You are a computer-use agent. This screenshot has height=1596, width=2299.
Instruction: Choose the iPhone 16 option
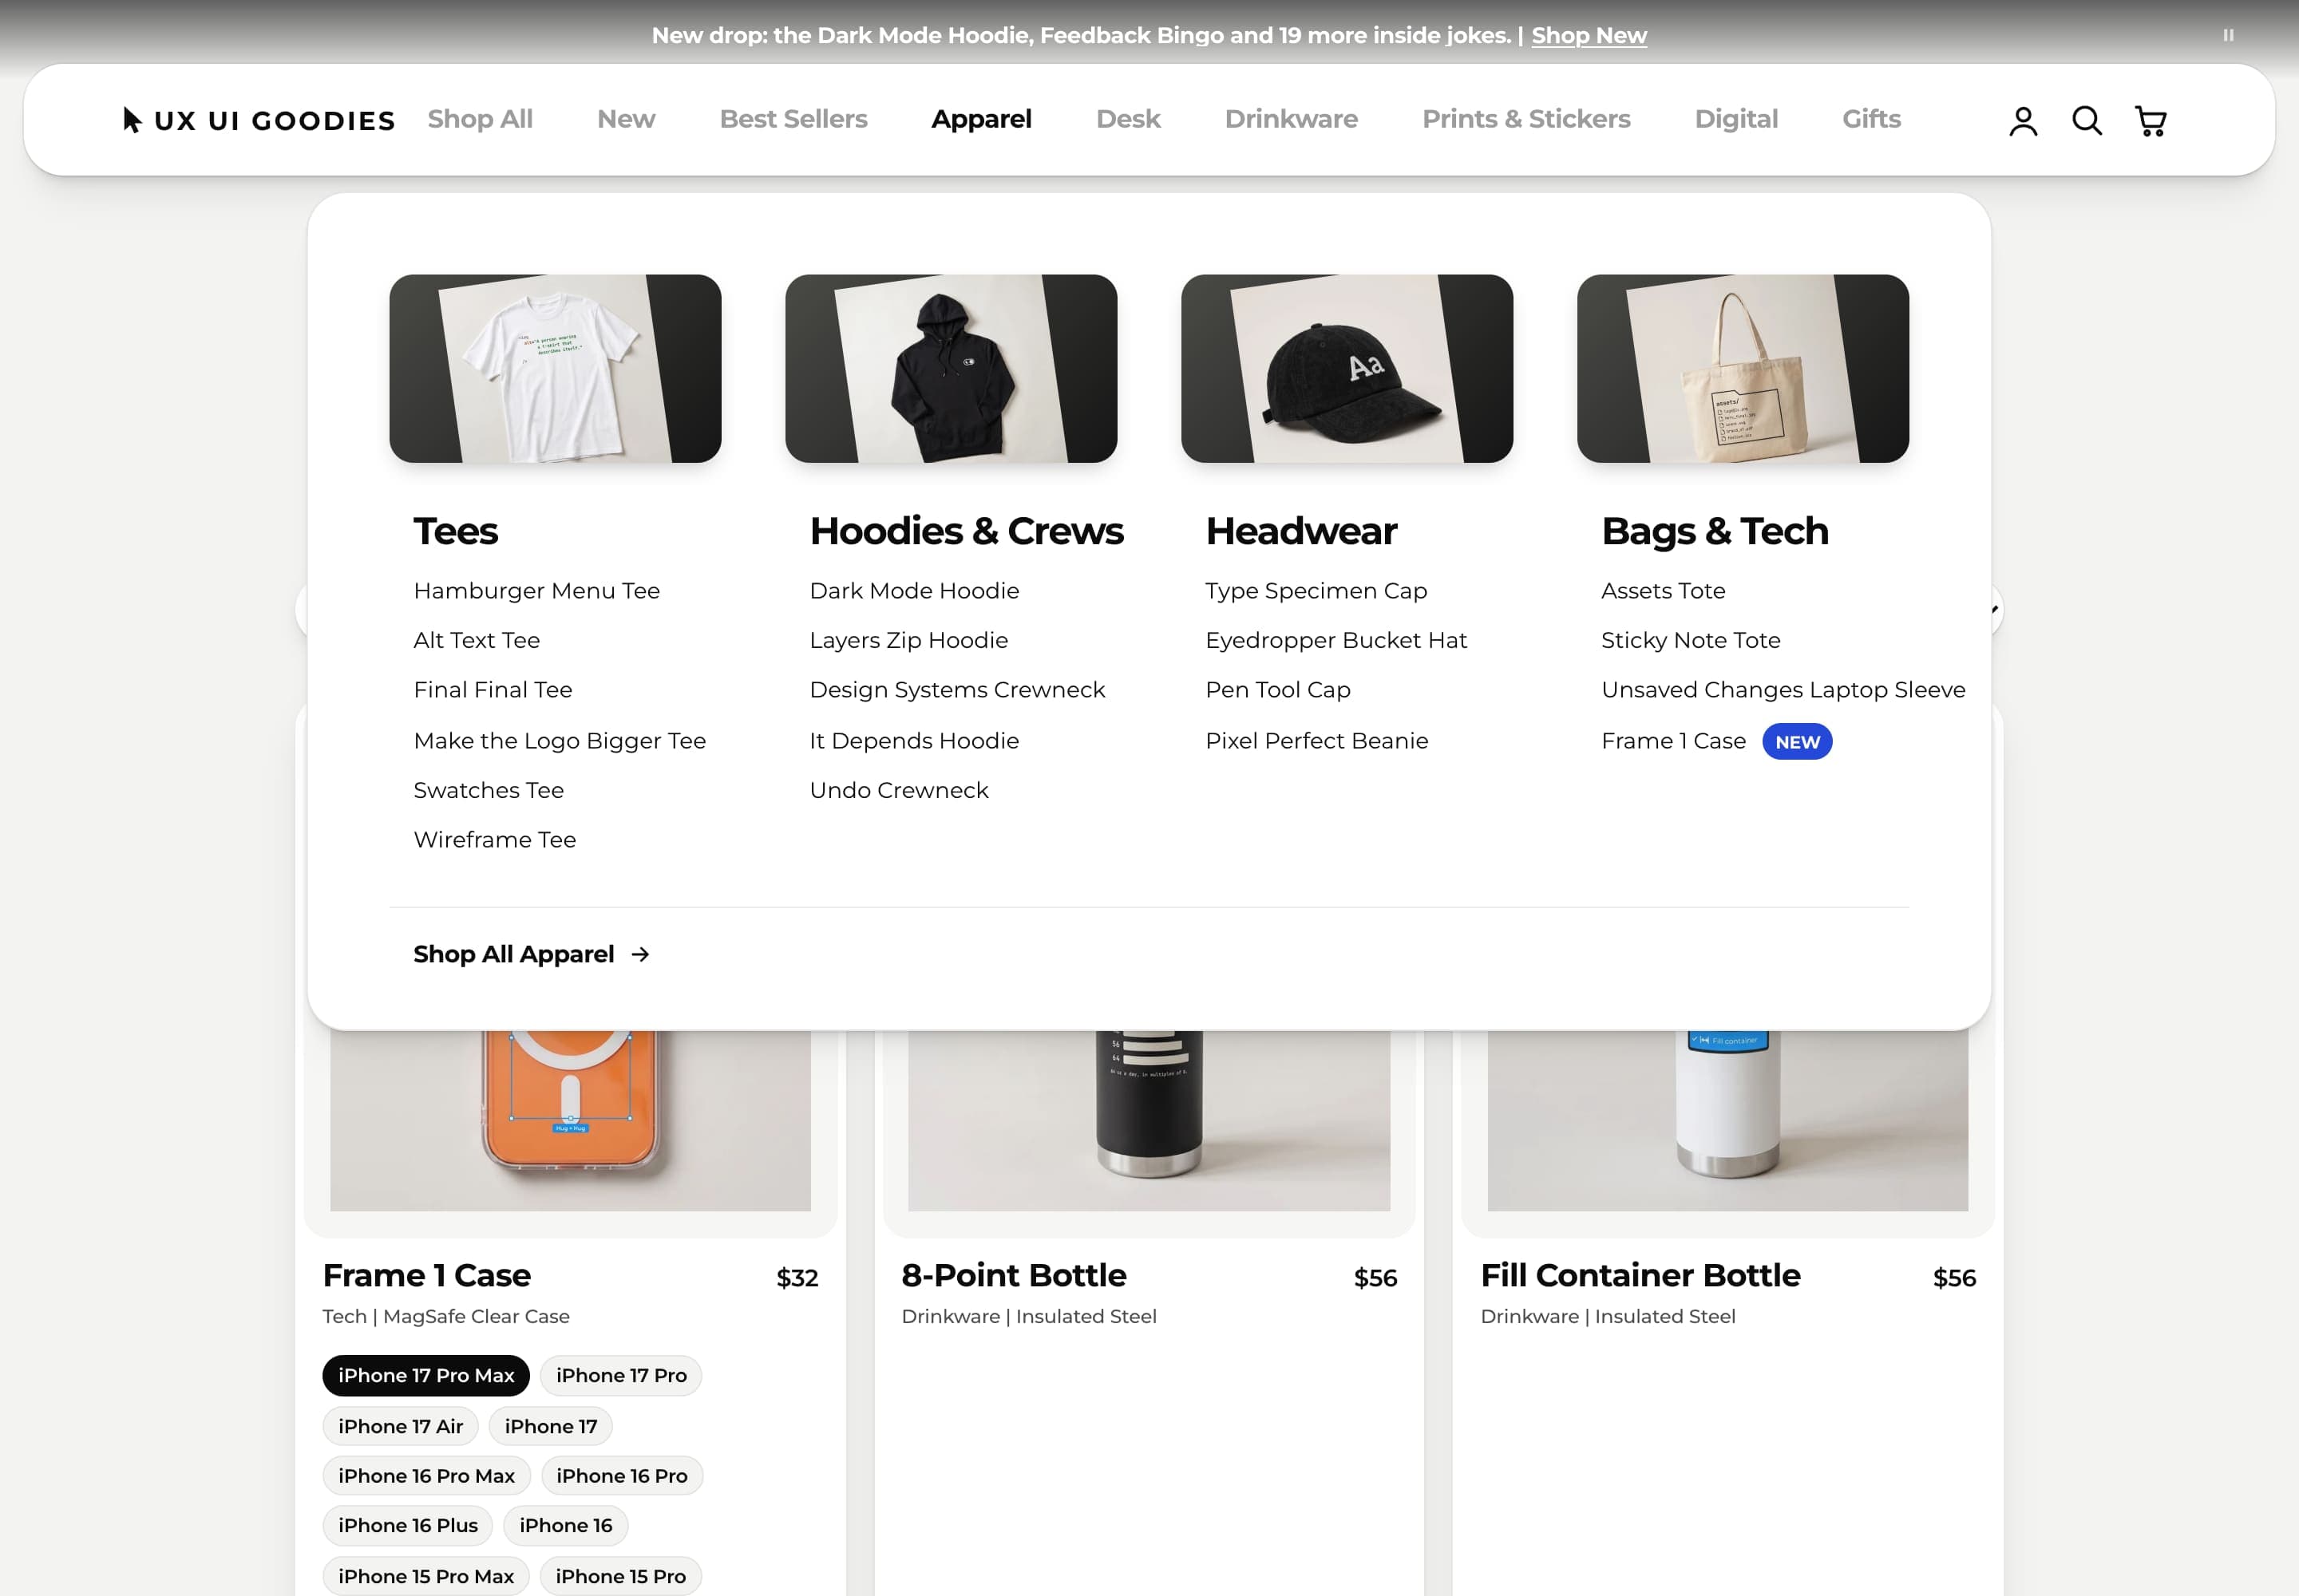pyautogui.click(x=565, y=1525)
